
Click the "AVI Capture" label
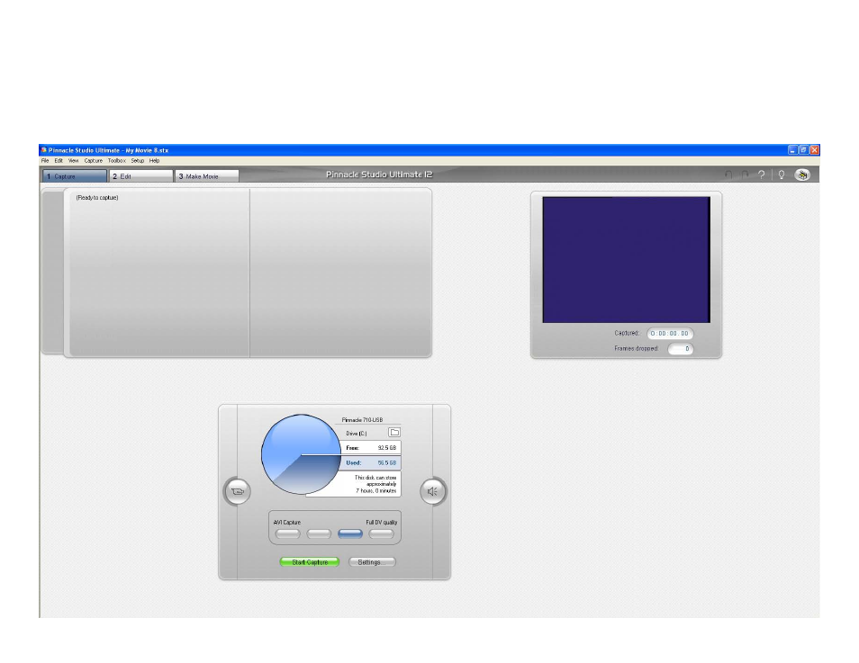point(287,523)
